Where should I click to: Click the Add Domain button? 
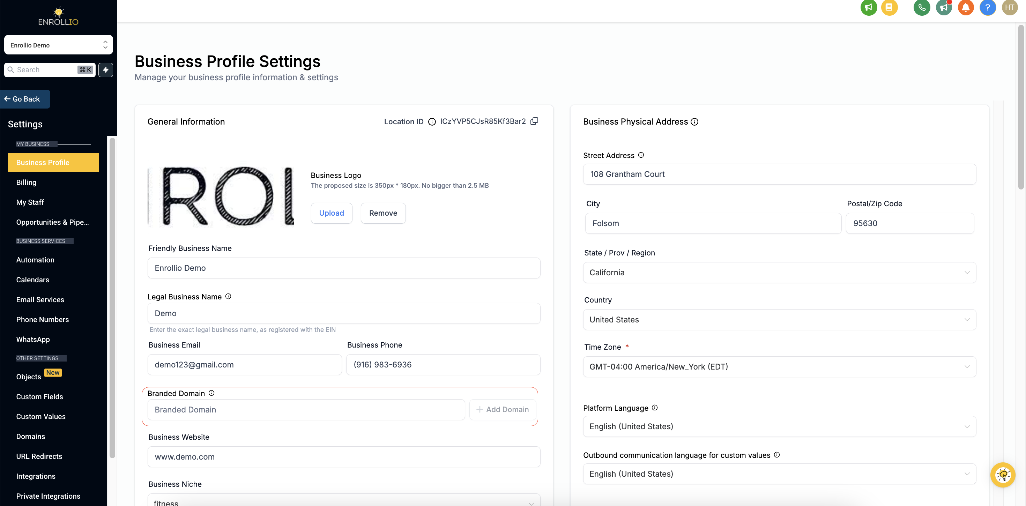(503, 410)
